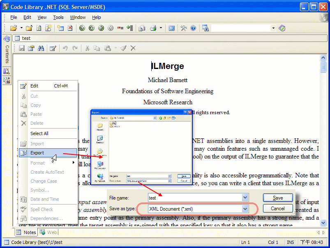Click the paintbrush format painter icon

[123, 48]
